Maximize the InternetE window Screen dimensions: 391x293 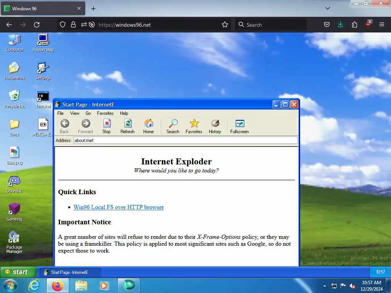[x=285, y=105]
